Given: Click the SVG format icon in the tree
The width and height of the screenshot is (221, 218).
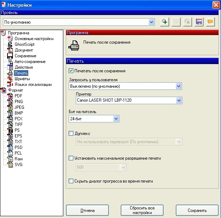Looking at the screenshot, I should (x=10, y=165).
